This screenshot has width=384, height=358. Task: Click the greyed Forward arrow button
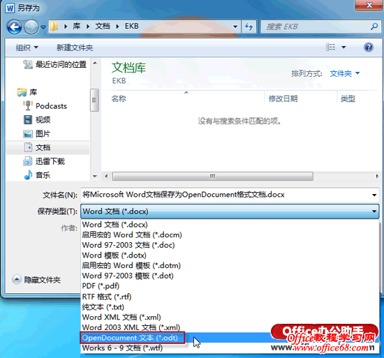(x=31, y=27)
